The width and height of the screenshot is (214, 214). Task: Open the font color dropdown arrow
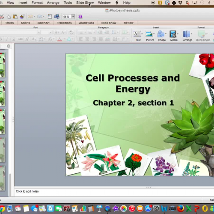coord(64,39)
